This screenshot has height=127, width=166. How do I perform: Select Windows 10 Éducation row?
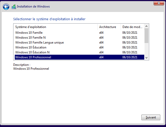[x=80, y=47]
